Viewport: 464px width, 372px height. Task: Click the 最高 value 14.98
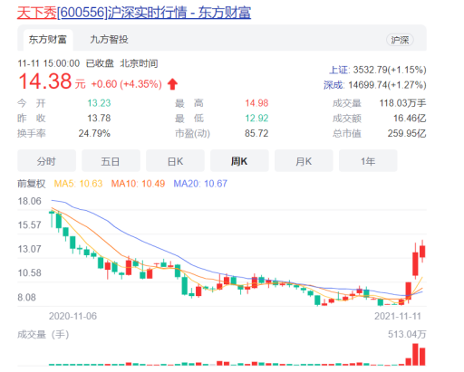(x=256, y=103)
